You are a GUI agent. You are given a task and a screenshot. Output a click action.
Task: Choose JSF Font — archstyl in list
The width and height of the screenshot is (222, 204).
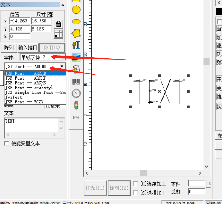[x=35, y=88]
